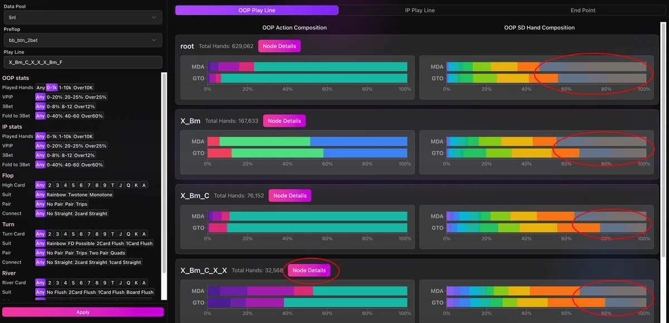Select No Flush for River Suit
Screen dimensions: 669x323
pyautogui.click(x=56, y=292)
